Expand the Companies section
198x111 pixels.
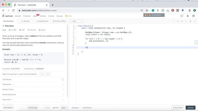click(33, 84)
